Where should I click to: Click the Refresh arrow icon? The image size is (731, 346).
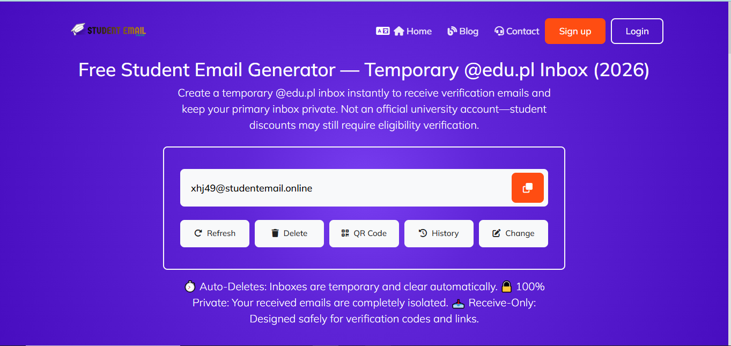pyautogui.click(x=198, y=233)
